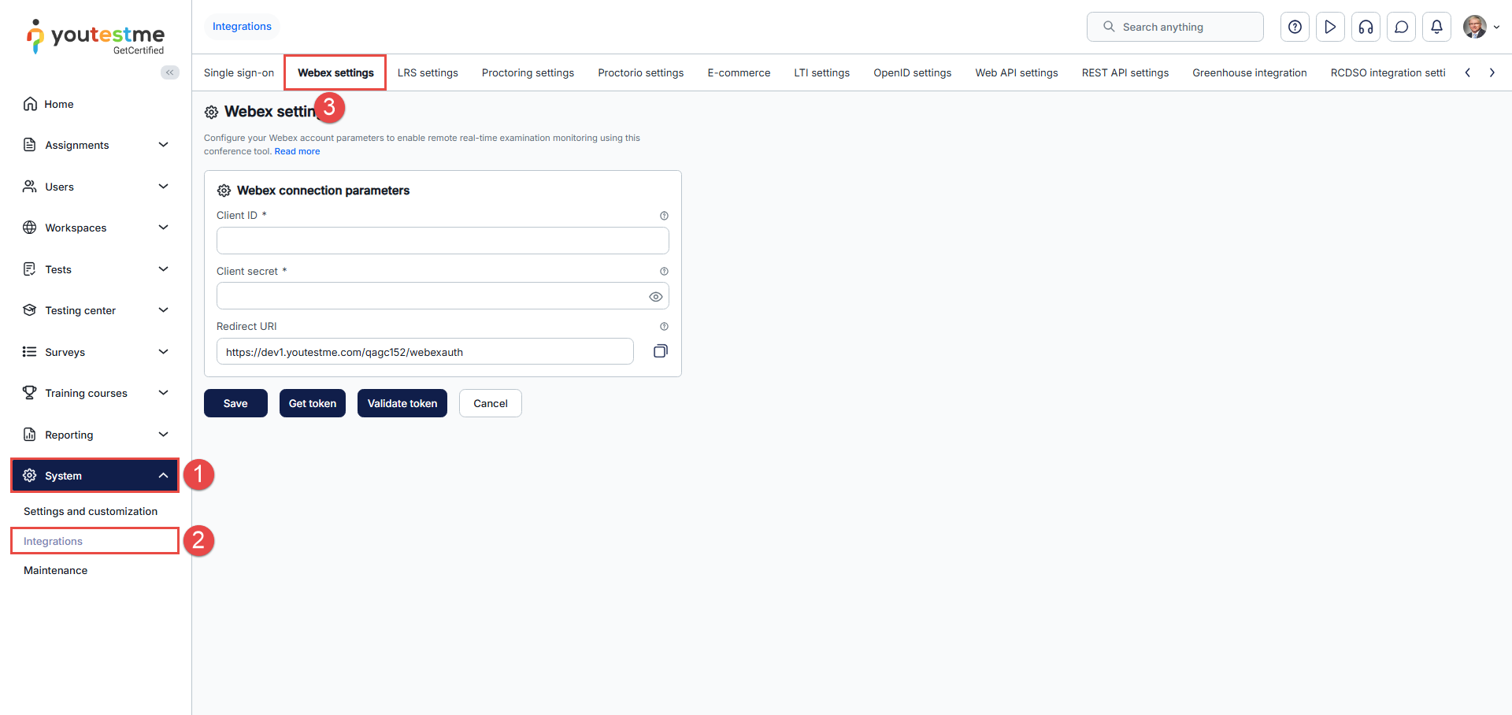Open notifications bell
Screen dimensions: 1512x715
(1436, 27)
